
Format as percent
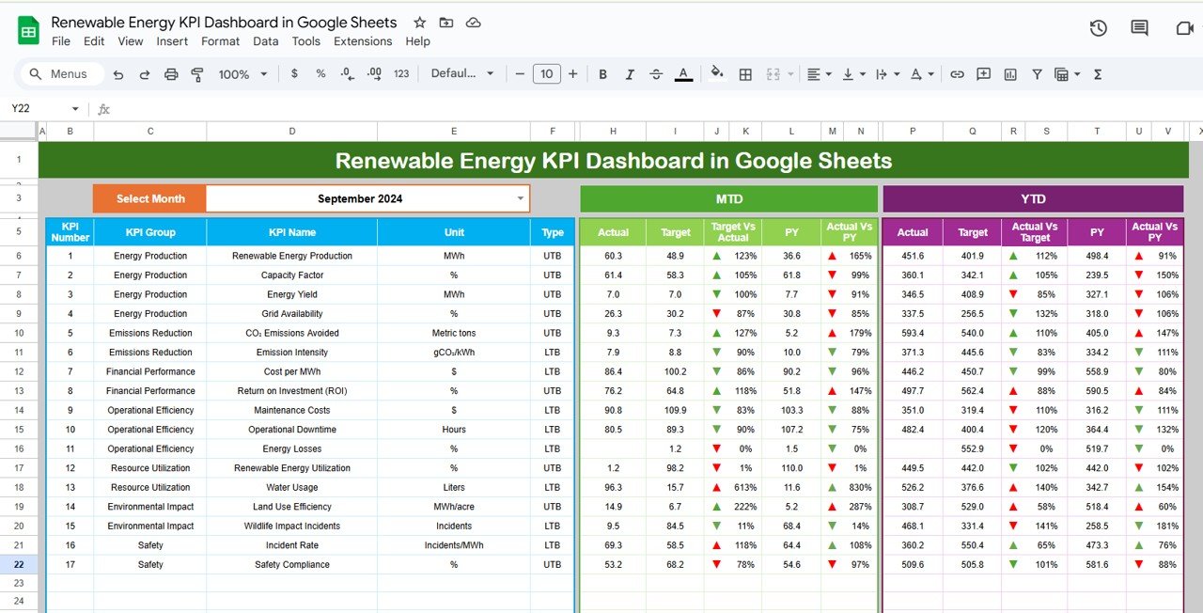pyautogui.click(x=320, y=74)
